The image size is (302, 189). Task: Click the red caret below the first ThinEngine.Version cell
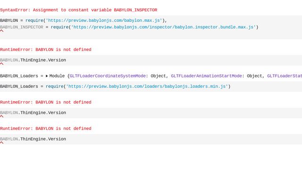[x=1, y=64]
